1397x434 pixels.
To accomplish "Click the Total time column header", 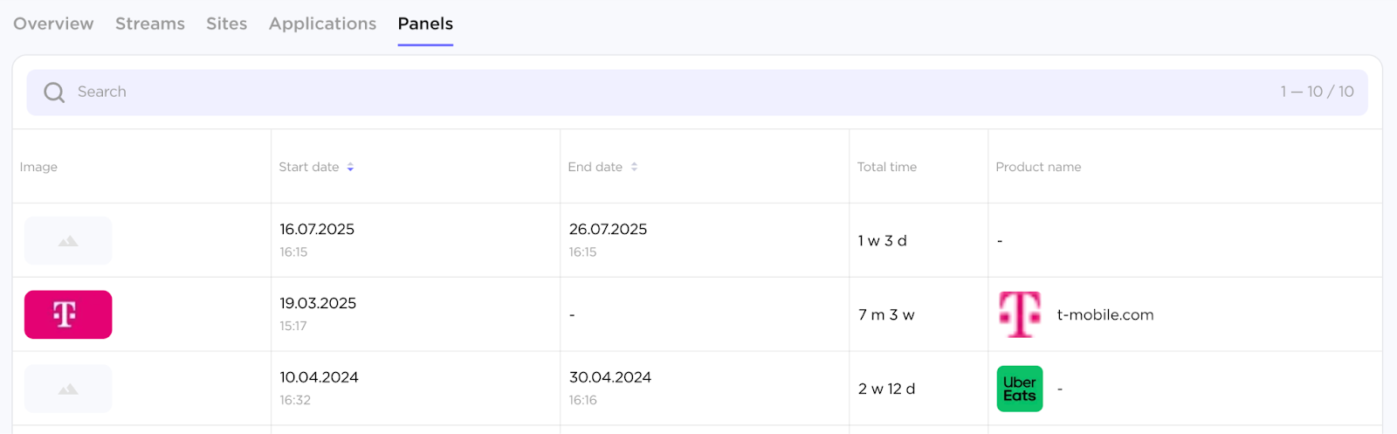I will tap(887, 167).
